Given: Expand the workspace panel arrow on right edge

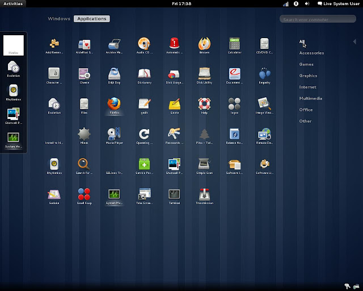Looking at the screenshot, I should (354, 41).
